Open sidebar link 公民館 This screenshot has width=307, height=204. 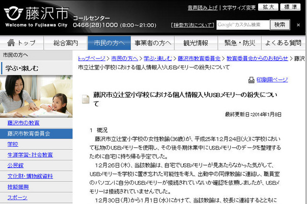(15, 166)
